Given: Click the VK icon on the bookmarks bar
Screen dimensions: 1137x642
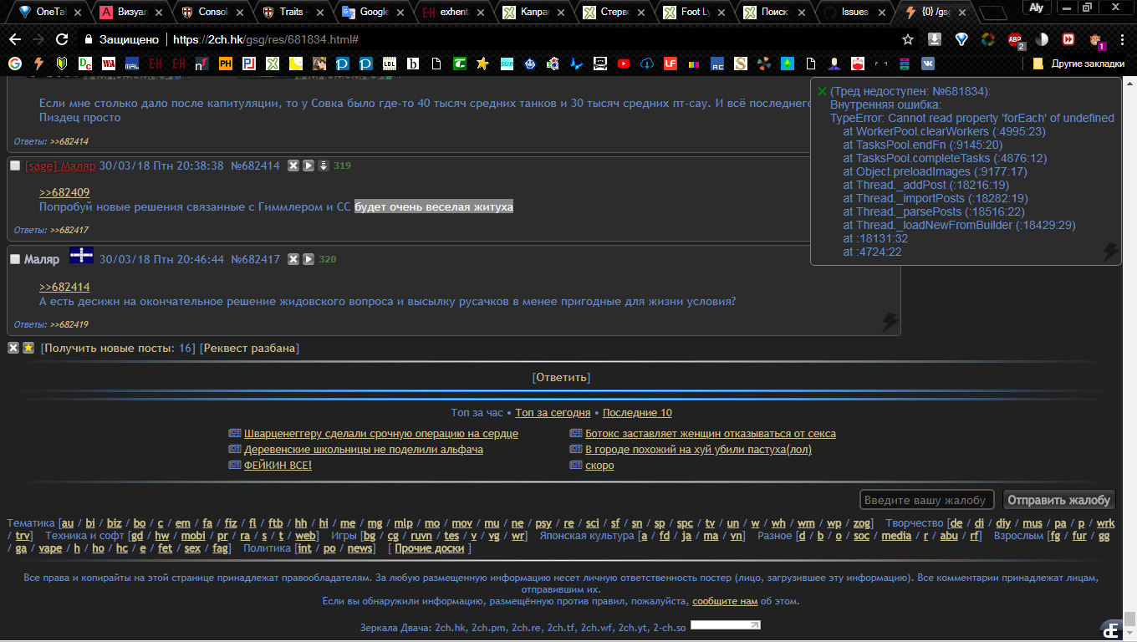Looking at the screenshot, I should [928, 64].
